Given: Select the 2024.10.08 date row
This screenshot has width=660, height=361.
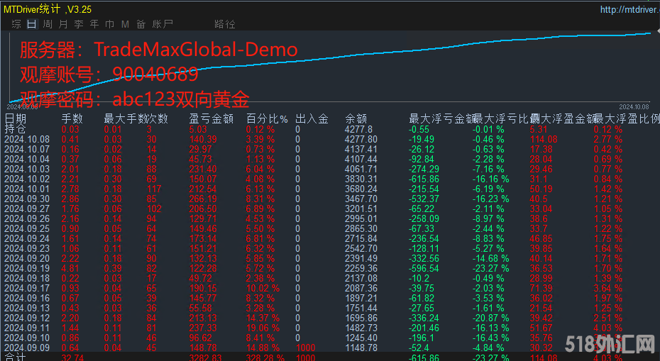Looking at the screenshot, I should tap(26, 140).
